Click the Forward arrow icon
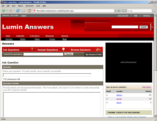This screenshot has height=121, width=157. click(11, 11)
